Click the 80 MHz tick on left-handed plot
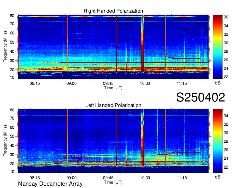The height and width of the screenshot is (188, 232). 12,110
